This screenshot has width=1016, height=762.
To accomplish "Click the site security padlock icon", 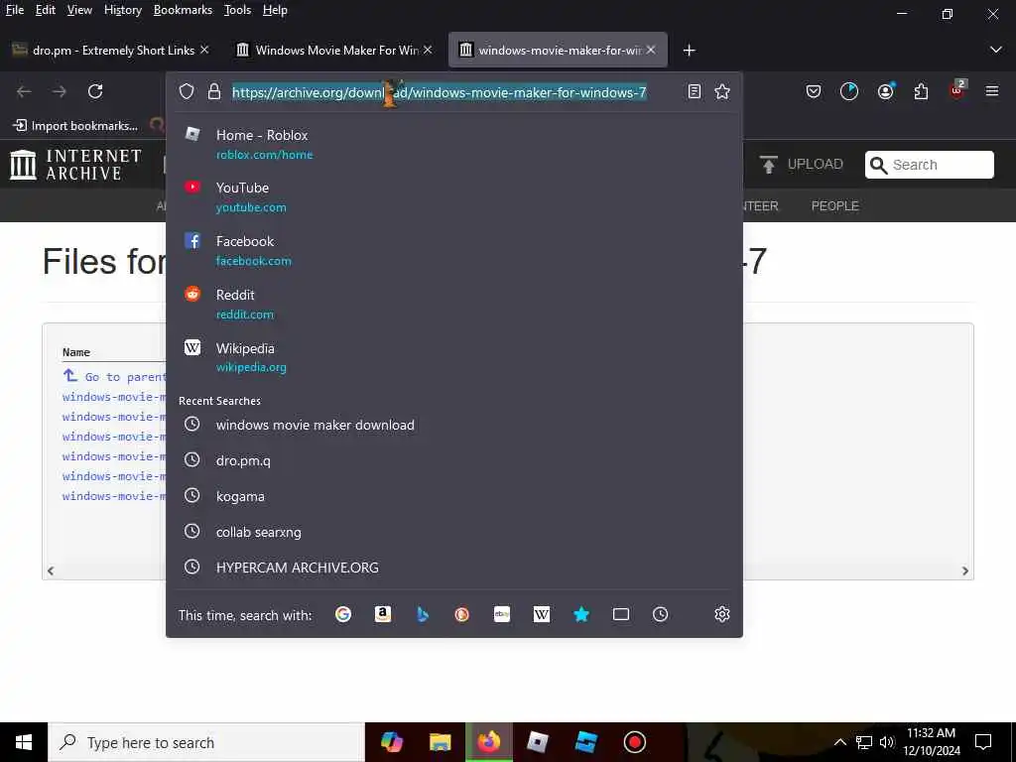I will coord(214,91).
